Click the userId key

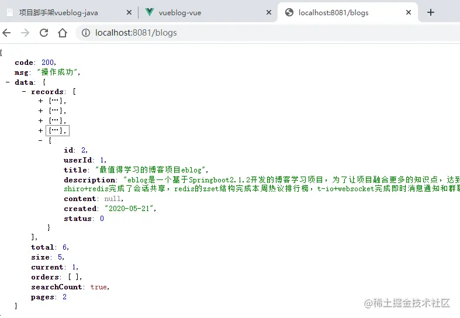78,160
